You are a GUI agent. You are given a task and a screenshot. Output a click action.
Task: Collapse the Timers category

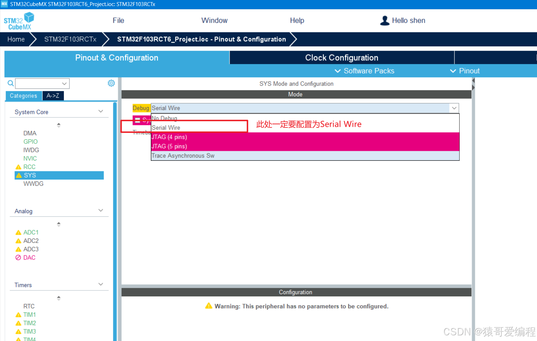pos(101,285)
